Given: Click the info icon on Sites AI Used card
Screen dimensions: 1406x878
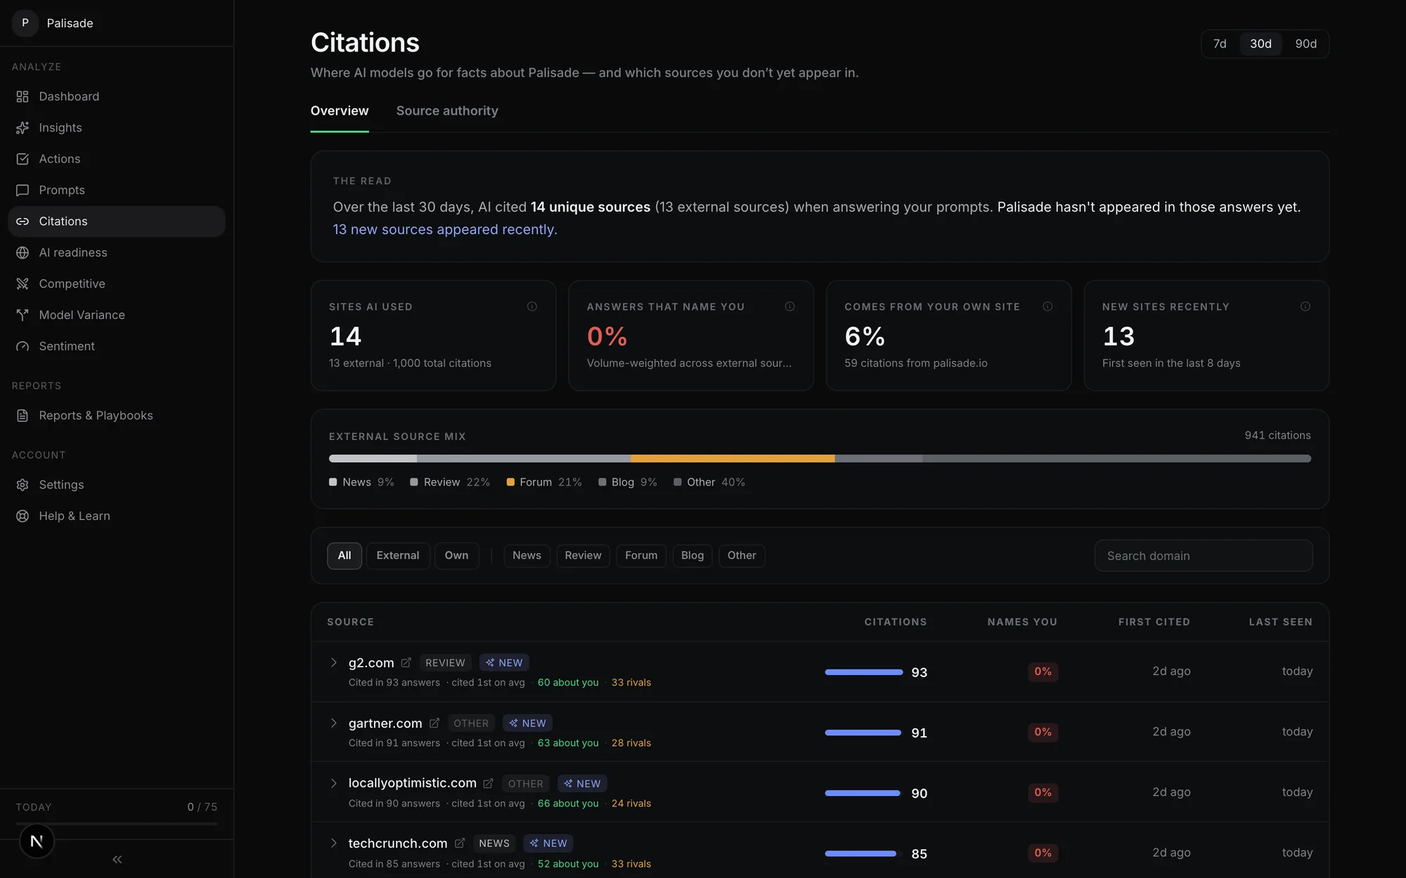Looking at the screenshot, I should [x=532, y=306].
